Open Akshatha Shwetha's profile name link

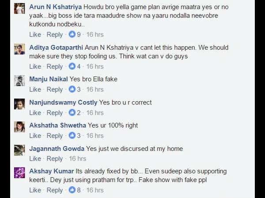(57, 125)
